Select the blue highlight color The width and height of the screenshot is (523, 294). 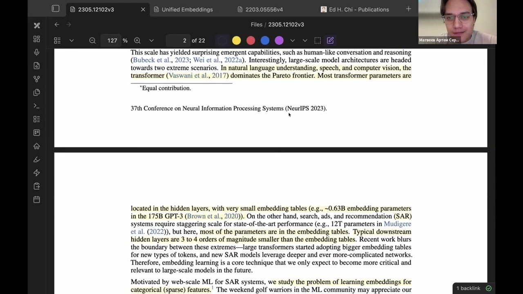coord(265,40)
